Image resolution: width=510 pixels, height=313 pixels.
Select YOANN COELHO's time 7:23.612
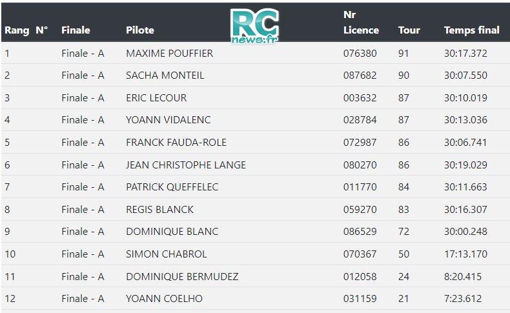[x=463, y=299]
